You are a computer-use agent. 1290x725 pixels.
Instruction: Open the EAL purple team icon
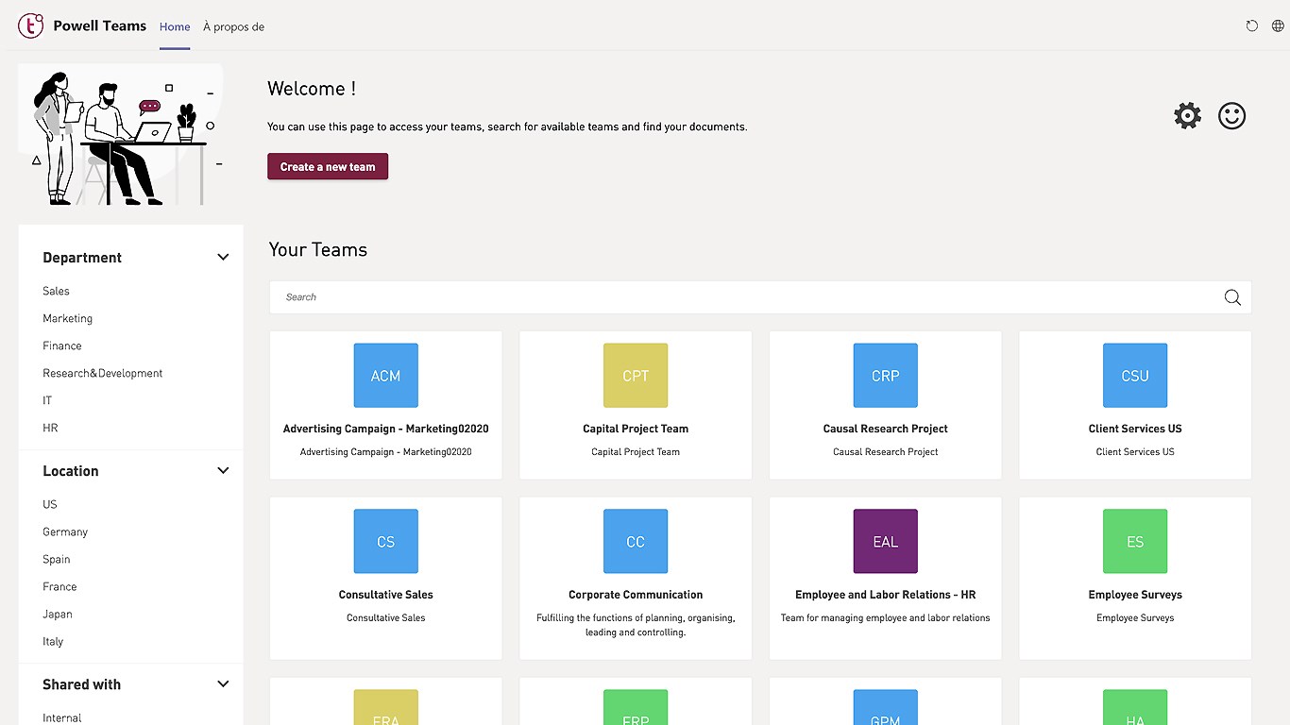(885, 542)
